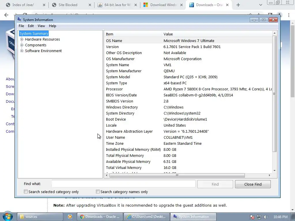Click the details pane vertical scrollbar thumb

tap(274, 94)
